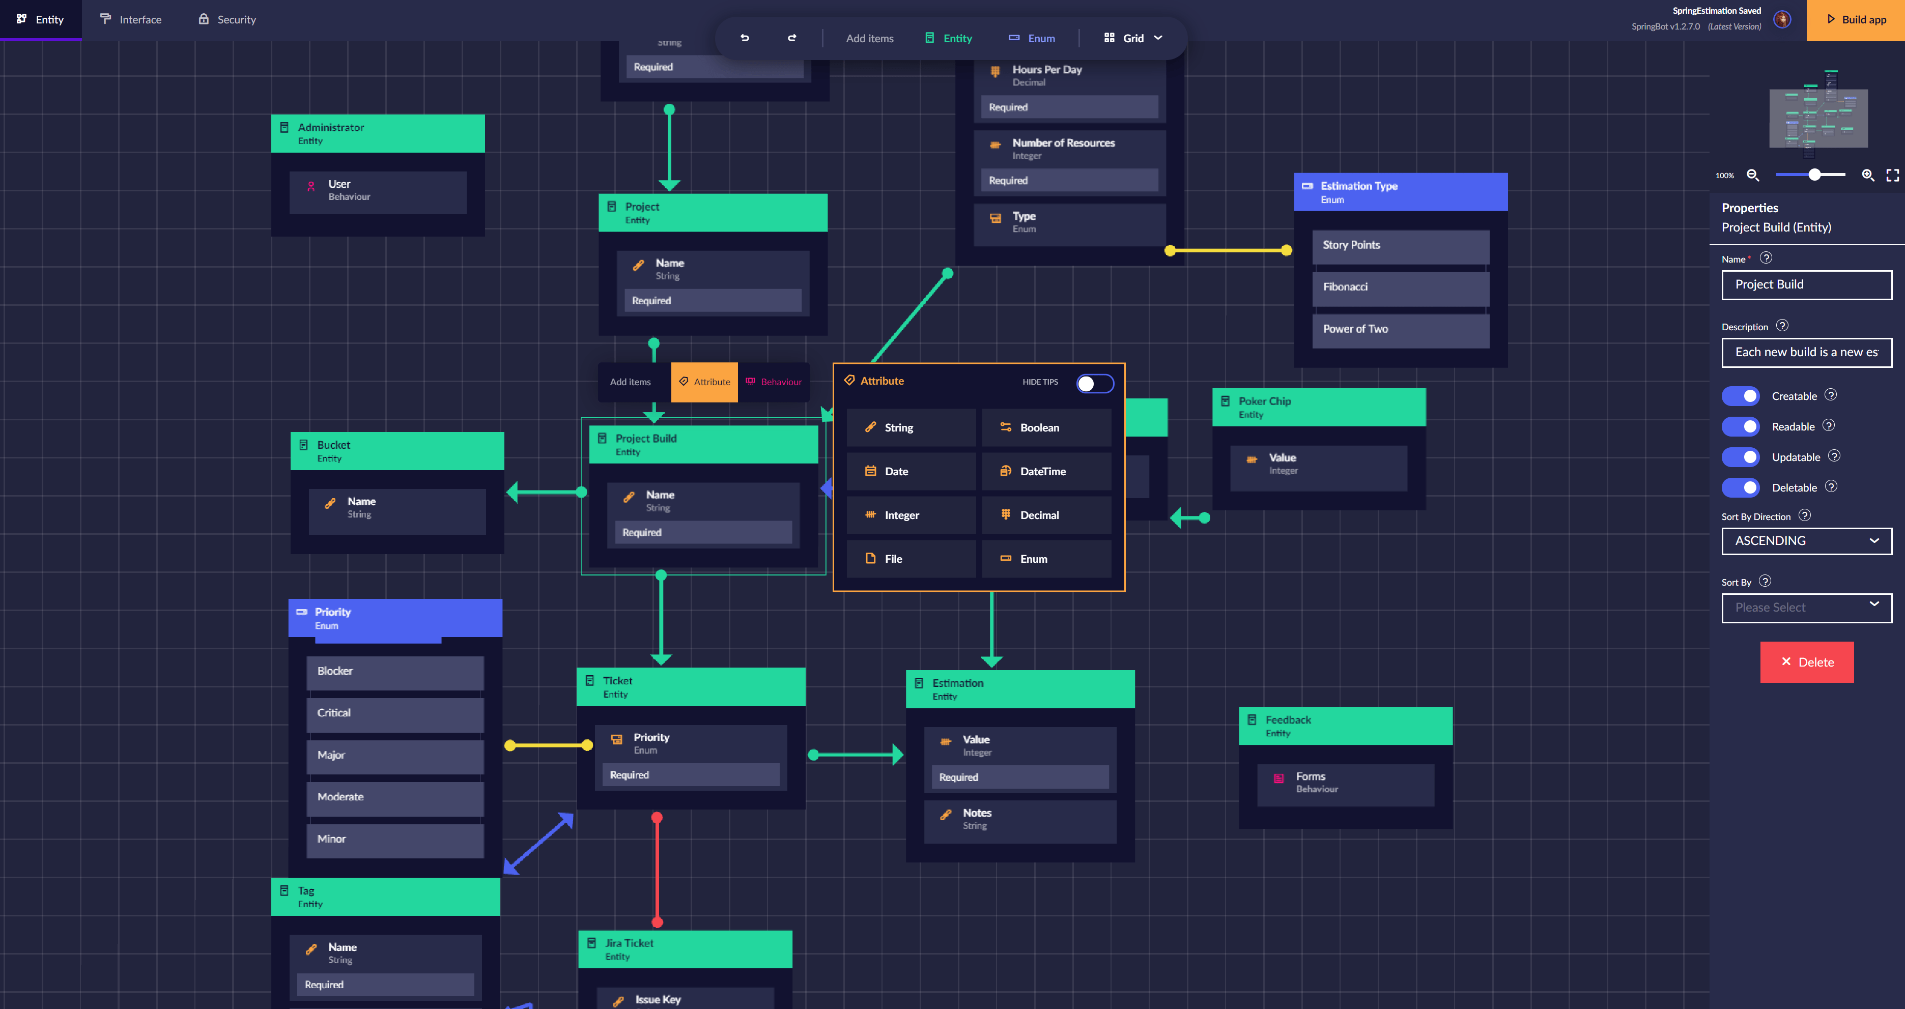Select the Boolean attribute type
The height and width of the screenshot is (1009, 1905).
(1046, 427)
